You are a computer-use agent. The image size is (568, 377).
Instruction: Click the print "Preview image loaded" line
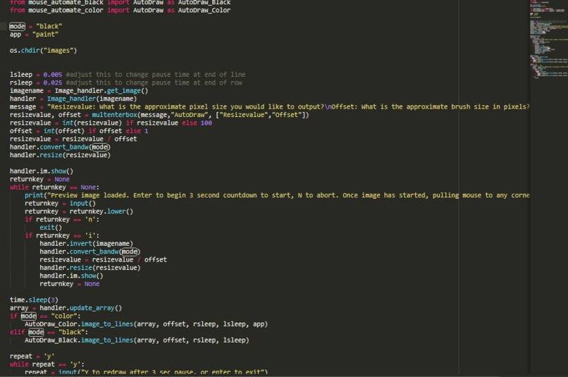click(x=277, y=195)
